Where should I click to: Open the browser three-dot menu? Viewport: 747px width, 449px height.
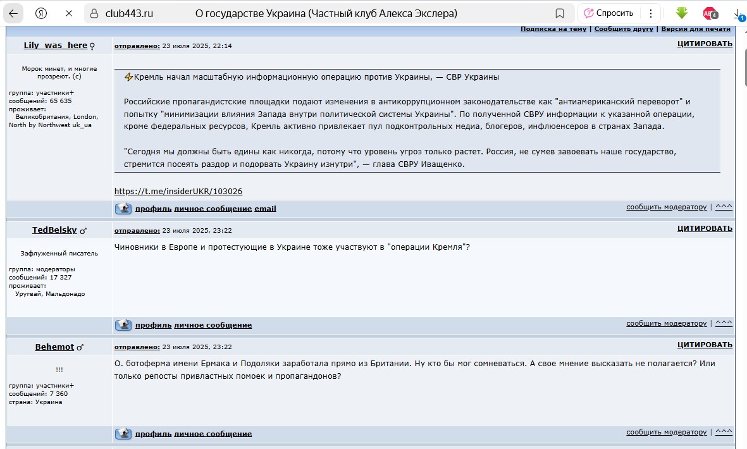(651, 13)
